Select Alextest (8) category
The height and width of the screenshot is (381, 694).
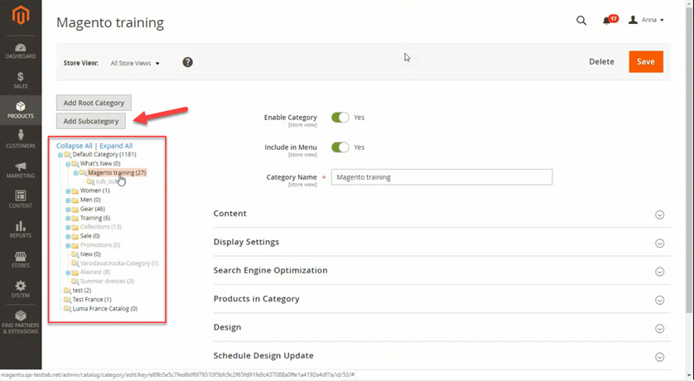tap(95, 272)
